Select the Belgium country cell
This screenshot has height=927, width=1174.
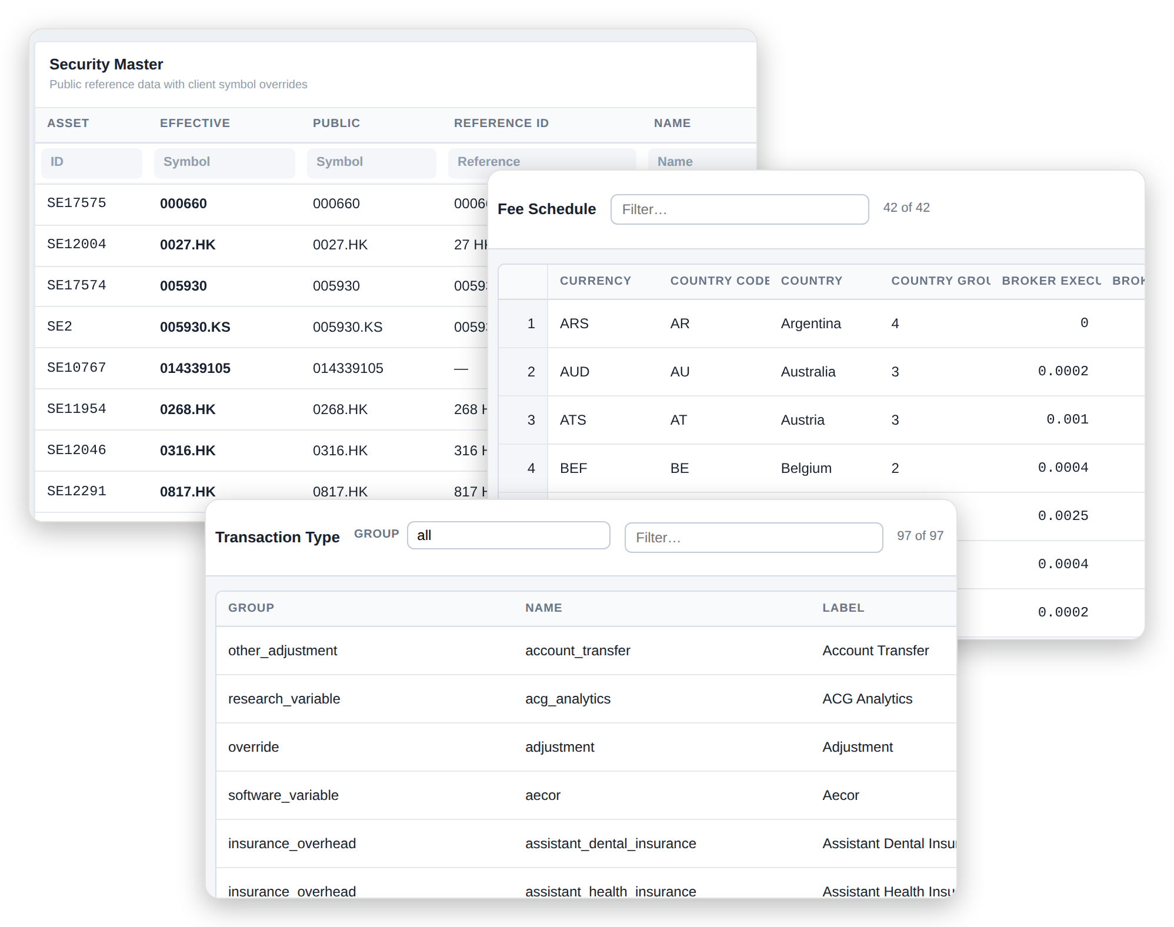tap(806, 468)
